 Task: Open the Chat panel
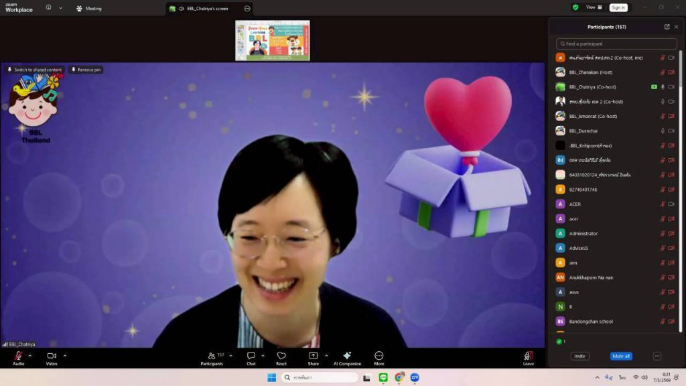pos(251,356)
